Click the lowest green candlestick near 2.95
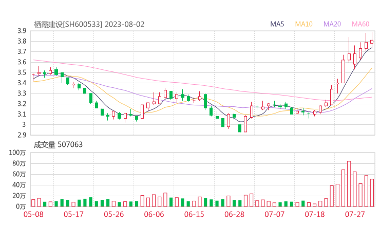Image resolution: width=380 pixels, height=226 pixels. [x=240, y=128]
